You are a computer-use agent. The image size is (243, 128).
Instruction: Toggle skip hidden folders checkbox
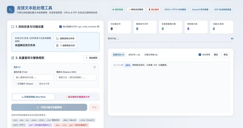60,27
